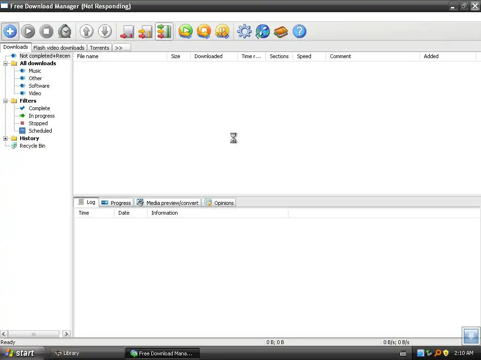Show more tabs with >> button
Viewport: 481px width, 360px height.
coord(122,48)
